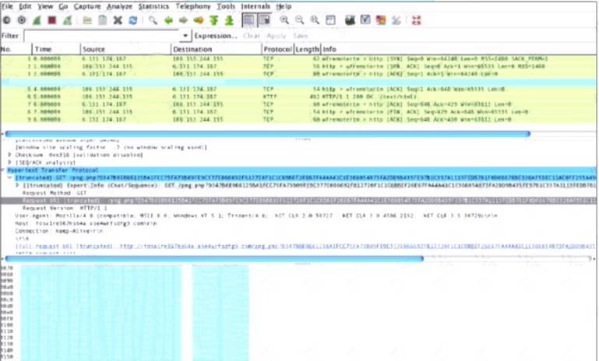The image size is (599, 361).
Task: Select the Connection: Keep-Alive line
Action: pos(59,231)
